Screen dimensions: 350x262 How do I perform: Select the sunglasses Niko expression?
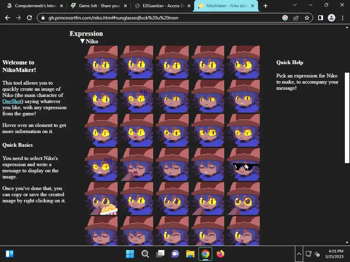click(x=243, y=165)
